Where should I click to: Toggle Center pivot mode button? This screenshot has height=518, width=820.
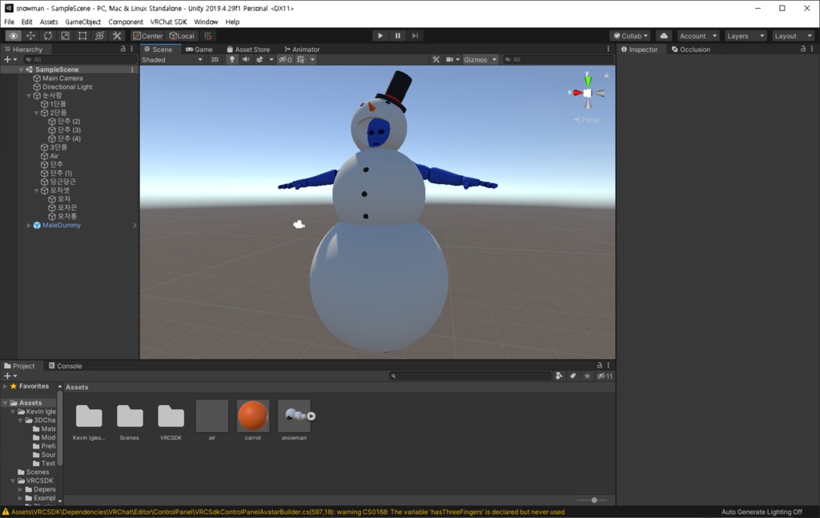tap(148, 35)
